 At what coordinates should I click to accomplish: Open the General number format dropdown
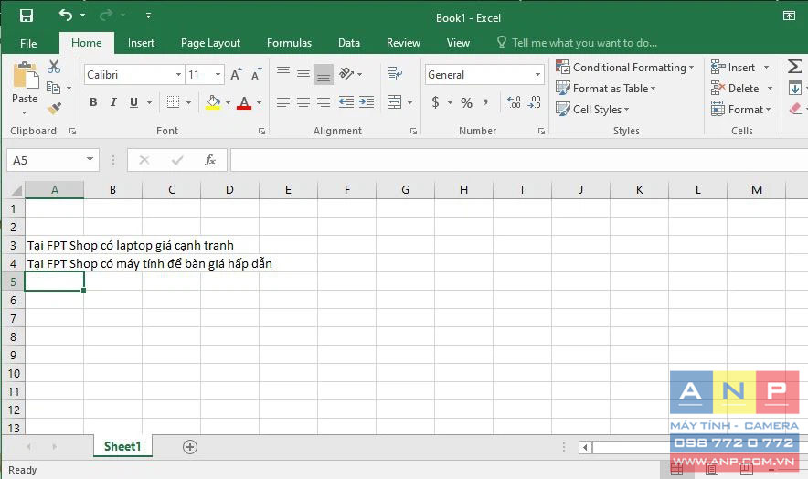point(537,75)
